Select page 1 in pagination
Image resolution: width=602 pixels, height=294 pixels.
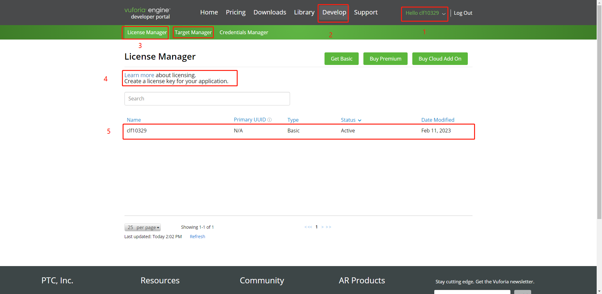(x=317, y=227)
